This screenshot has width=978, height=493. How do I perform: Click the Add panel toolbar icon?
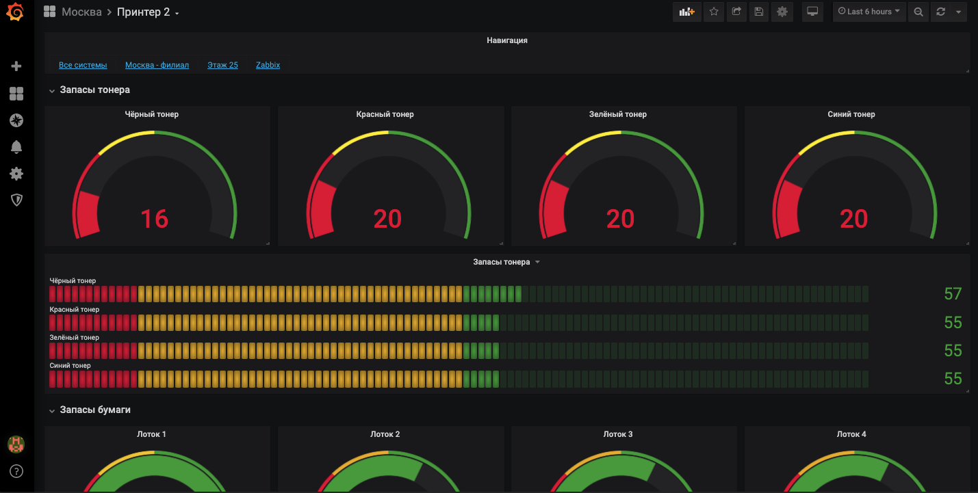pos(687,12)
